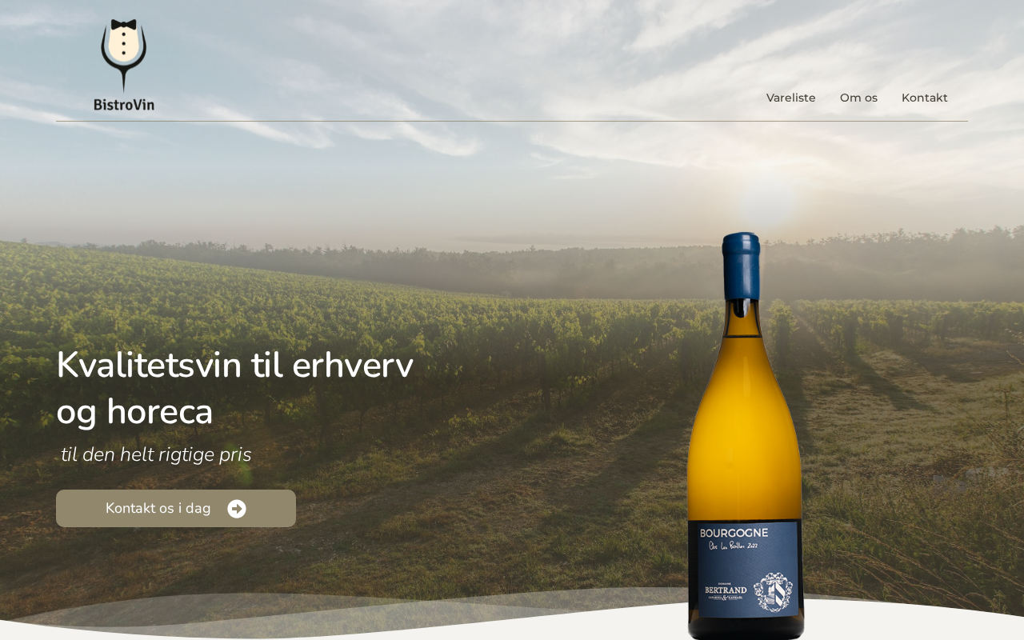Click the BistroVin wine glass logo icon
1024x640 pixels.
[124, 54]
